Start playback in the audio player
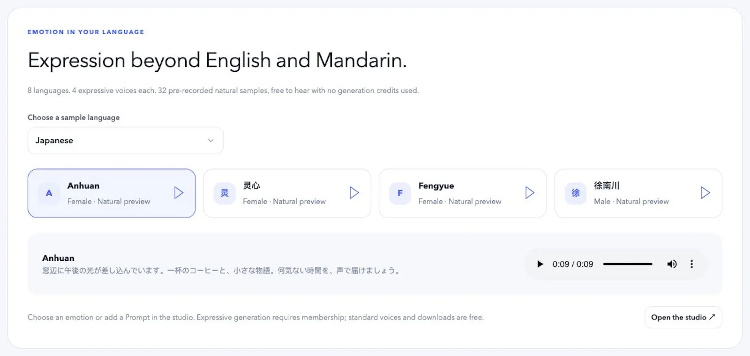The image size is (750, 356). [x=540, y=264]
